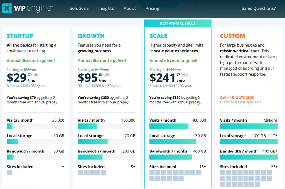Click Scale's Bandwidth / month progress bar
Screen dimensions: 285x189
coord(178,157)
